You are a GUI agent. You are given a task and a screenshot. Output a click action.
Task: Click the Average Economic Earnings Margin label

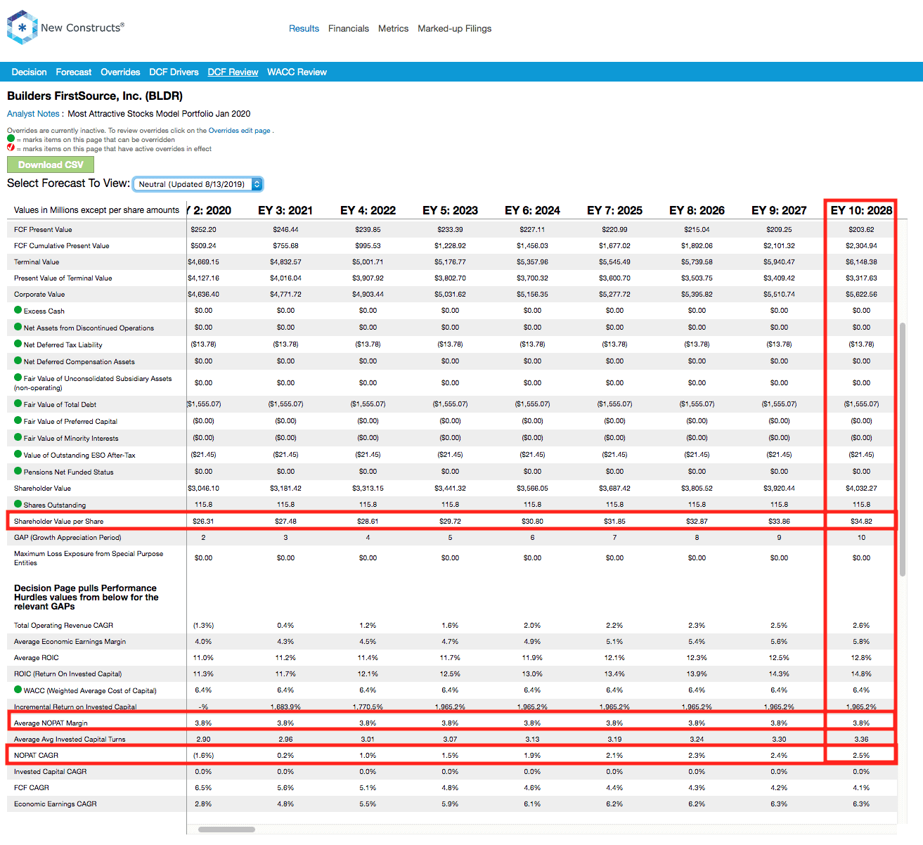click(x=70, y=642)
